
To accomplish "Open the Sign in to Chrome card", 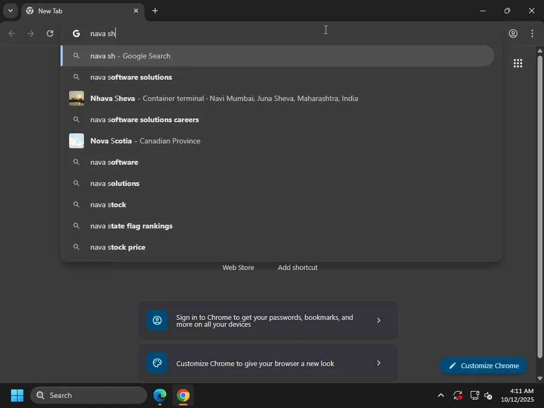I will [x=268, y=320].
